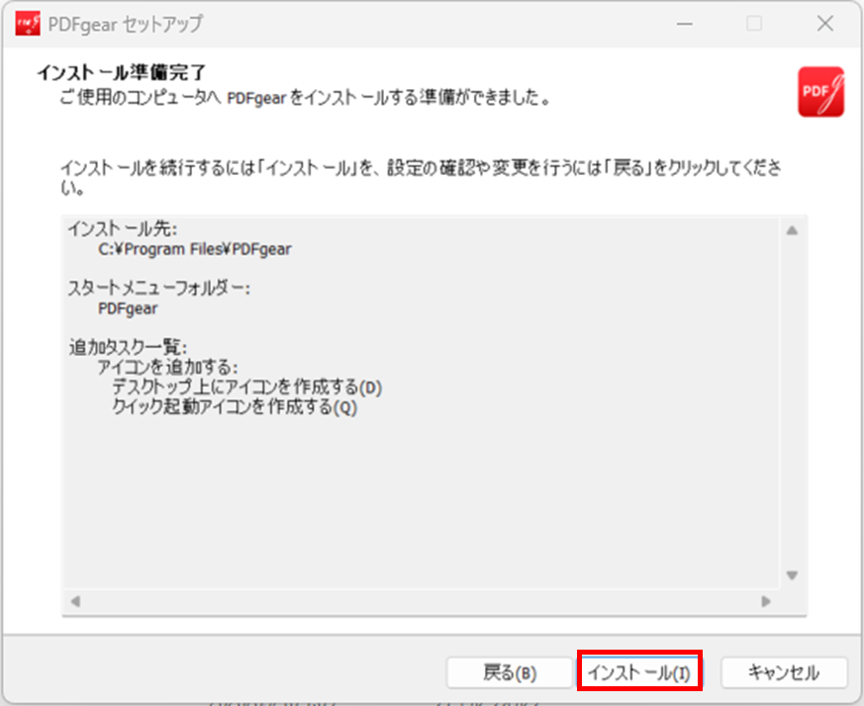This screenshot has width=864, height=706.
Task: Click the summary box's up scroll arrow
Action: click(x=792, y=230)
